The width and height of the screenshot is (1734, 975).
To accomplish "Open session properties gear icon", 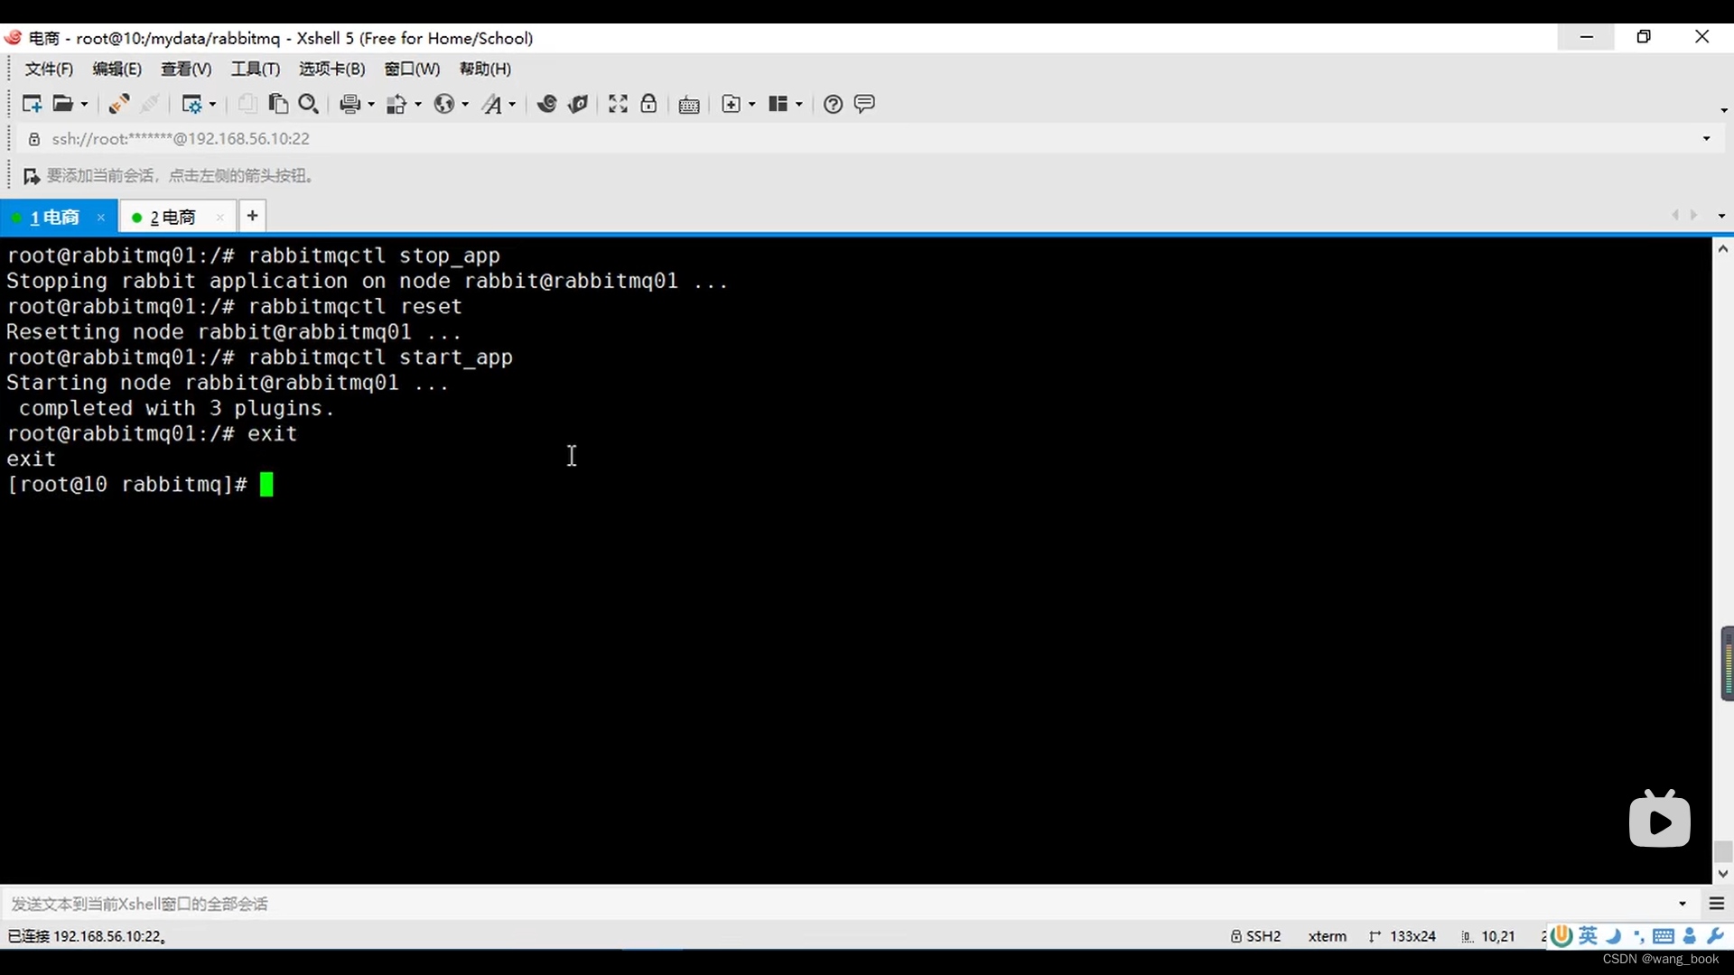I will coord(191,104).
